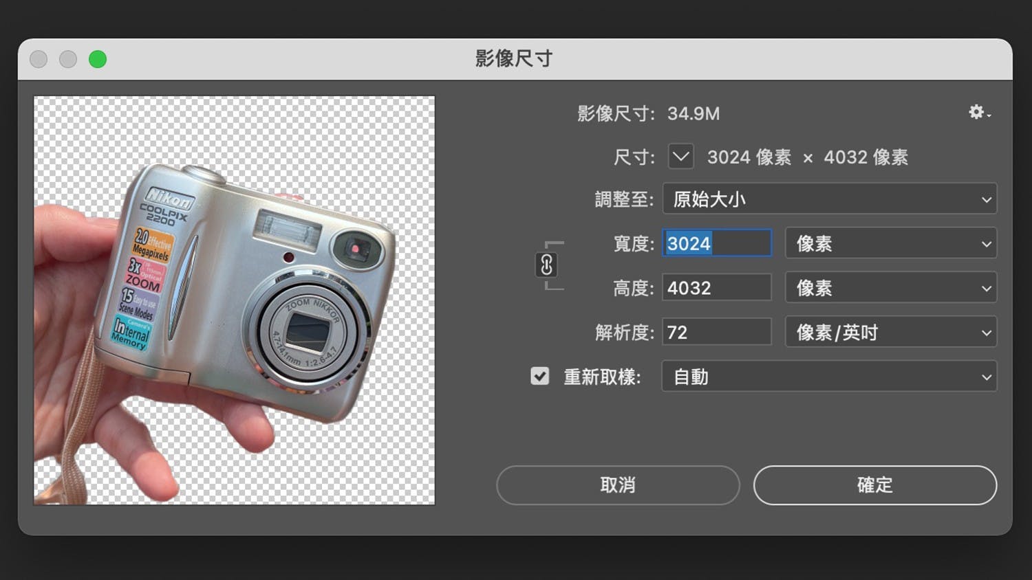1032x580 pixels.
Task: Expand the 尺寸 unit dropdown arrow
Action: [x=680, y=157]
